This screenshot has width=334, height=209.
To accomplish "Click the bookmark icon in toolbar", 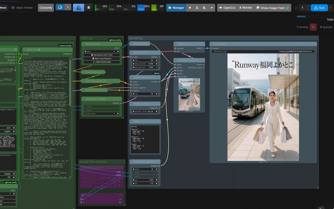I will point(89,8).
